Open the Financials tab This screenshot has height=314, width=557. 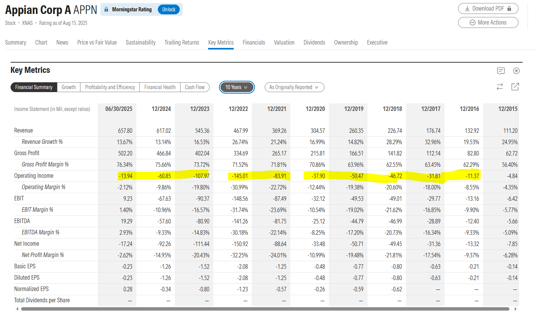pyautogui.click(x=254, y=42)
